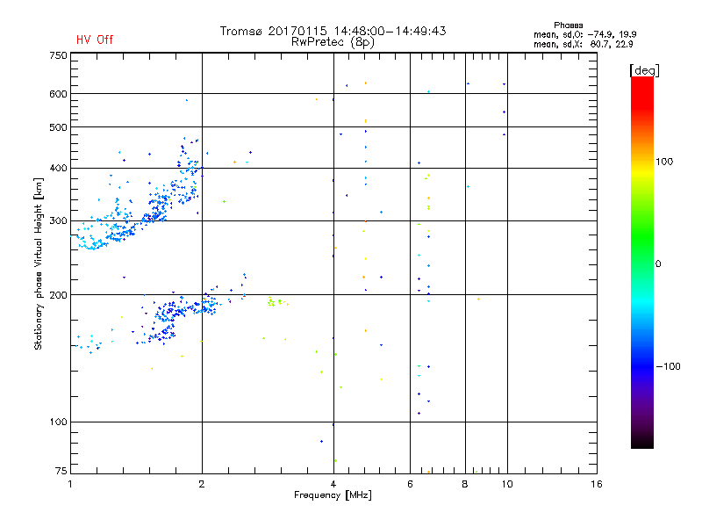Click the '500' height axis tick label
The width and height of the screenshot is (702, 527).
pos(58,127)
